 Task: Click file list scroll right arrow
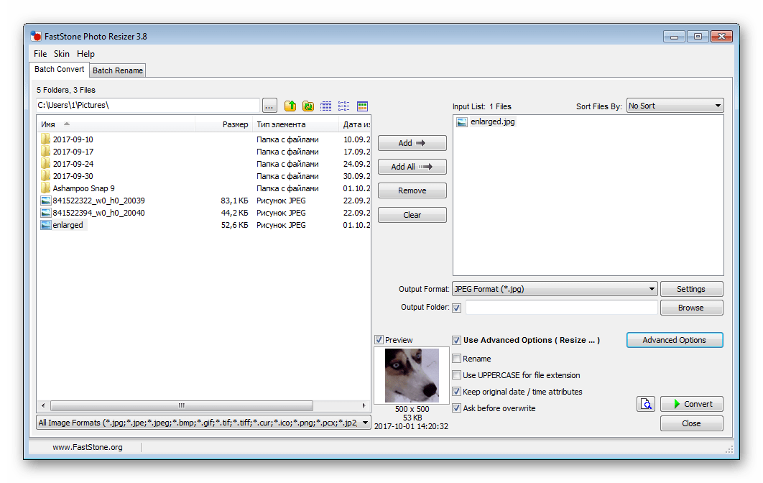pyautogui.click(x=364, y=405)
